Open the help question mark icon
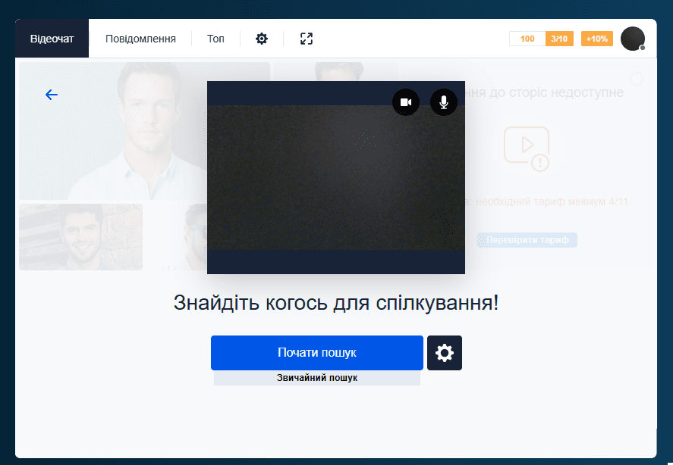Screen dimensions: 673x465 pyautogui.click(x=636, y=79)
